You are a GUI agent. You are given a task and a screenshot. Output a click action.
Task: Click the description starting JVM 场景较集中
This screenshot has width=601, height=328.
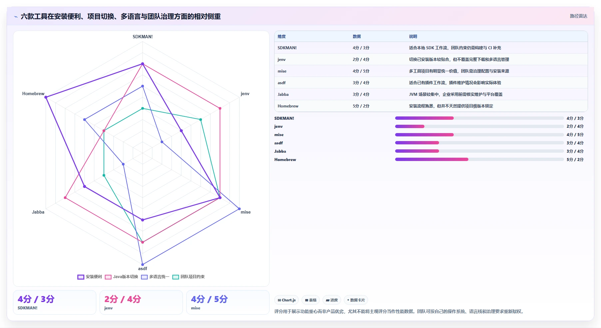tap(456, 94)
